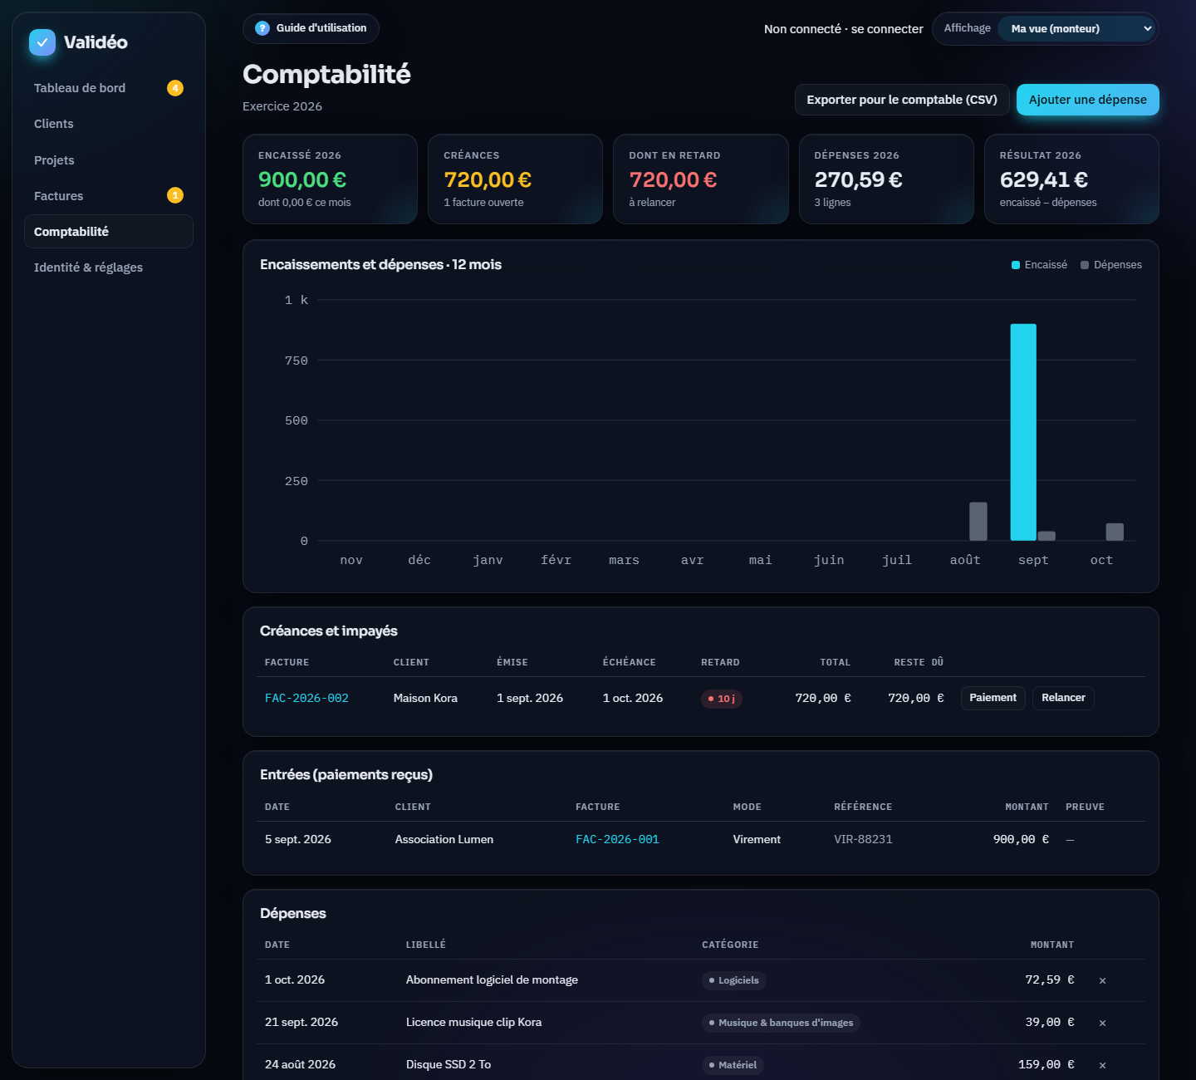Image resolution: width=1196 pixels, height=1080 pixels.
Task: Click the Factures notification badge
Action: click(175, 195)
